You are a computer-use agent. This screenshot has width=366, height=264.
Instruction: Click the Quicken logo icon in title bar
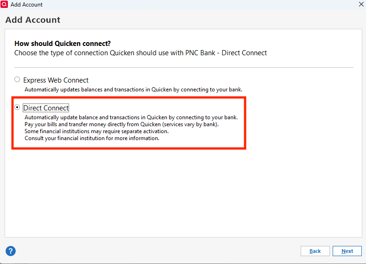click(4, 4)
